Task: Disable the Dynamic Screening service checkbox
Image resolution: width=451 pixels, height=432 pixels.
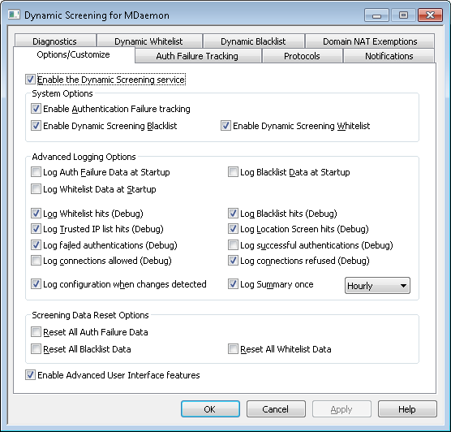Action: [30, 80]
